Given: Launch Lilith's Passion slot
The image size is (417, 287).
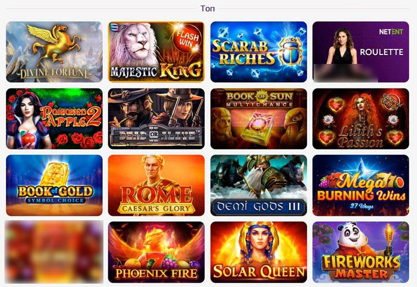Looking at the screenshot, I should (361, 118).
